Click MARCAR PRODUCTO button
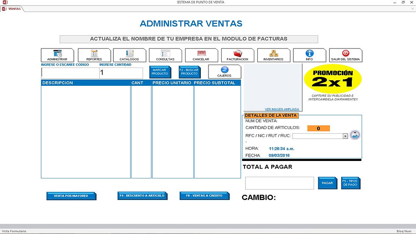The height and width of the screenshot is (234, 416). tap(160, 72)
